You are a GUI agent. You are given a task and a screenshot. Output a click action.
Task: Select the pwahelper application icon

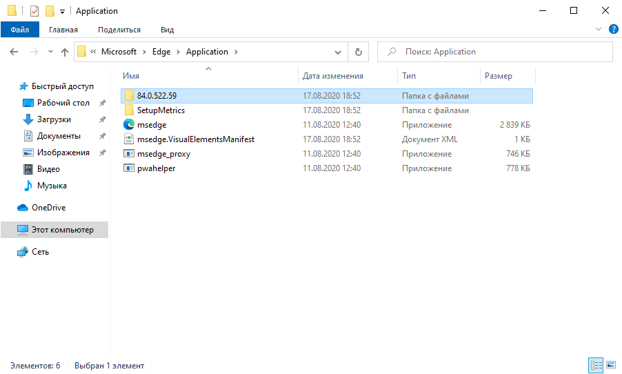(129, 168)
